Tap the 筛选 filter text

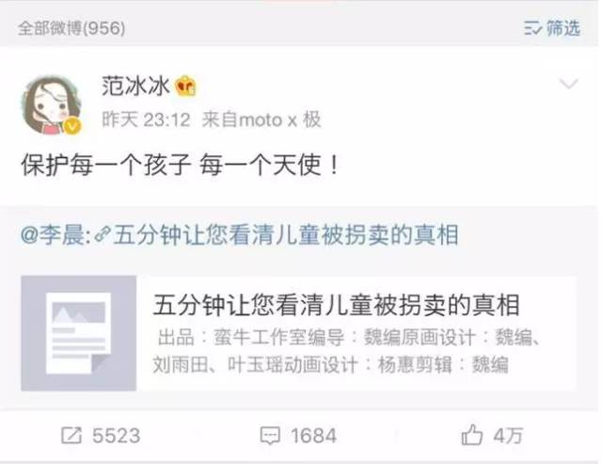[x=563, y=28]
